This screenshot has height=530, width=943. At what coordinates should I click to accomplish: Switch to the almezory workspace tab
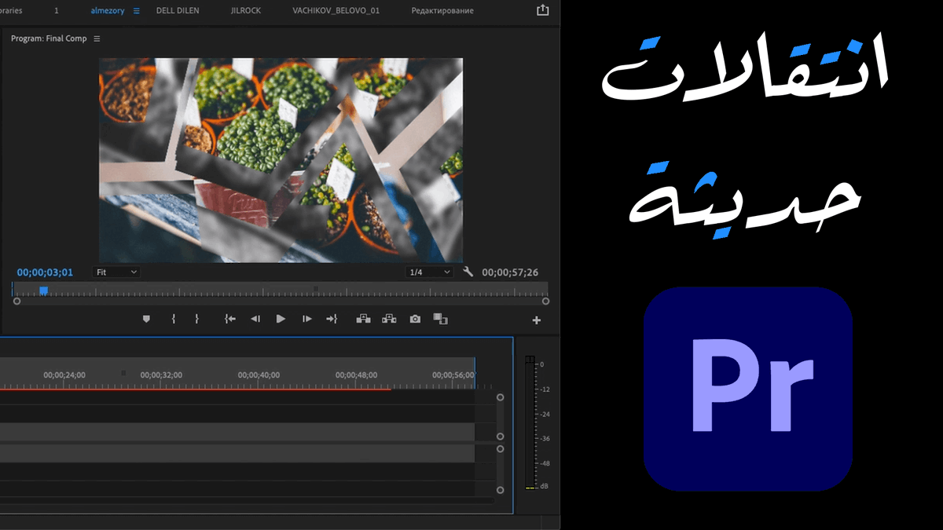pyautogui.click(x=108, y=11)
